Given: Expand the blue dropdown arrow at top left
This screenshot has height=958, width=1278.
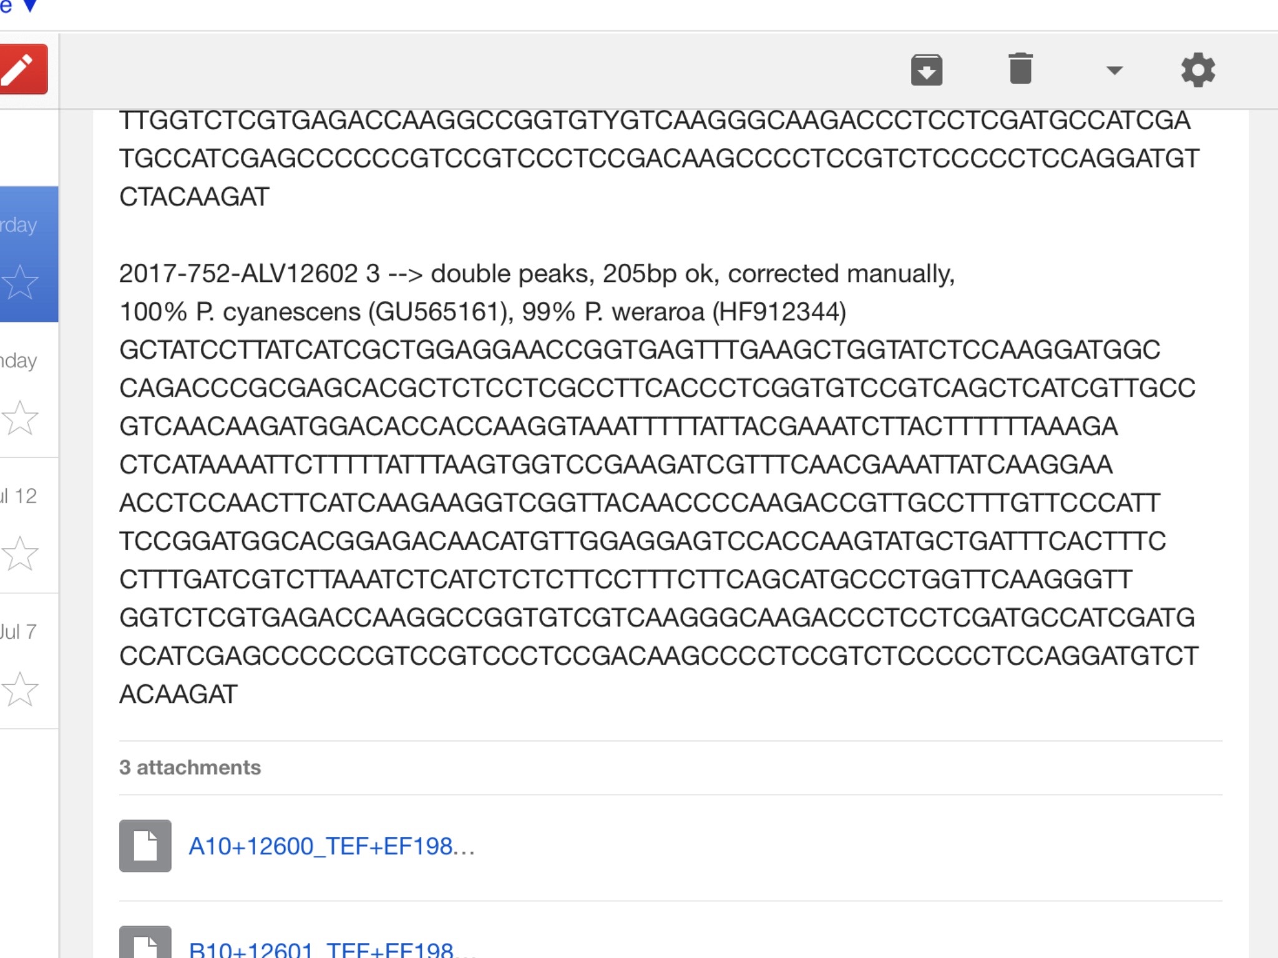Looking at the screenshot, I should 29,6.
